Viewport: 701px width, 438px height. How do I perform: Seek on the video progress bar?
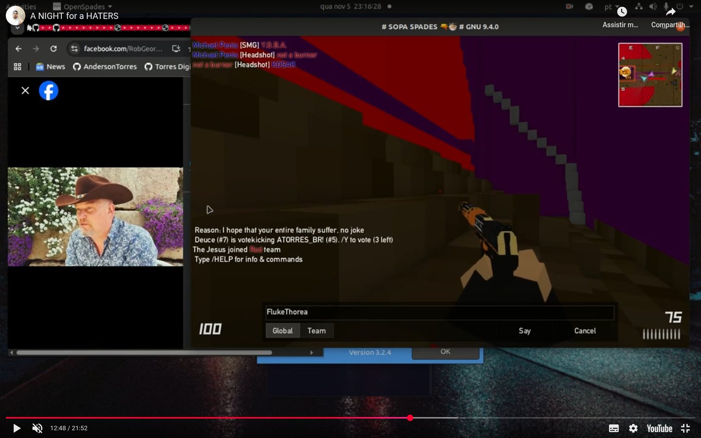(x=292, y=418)
